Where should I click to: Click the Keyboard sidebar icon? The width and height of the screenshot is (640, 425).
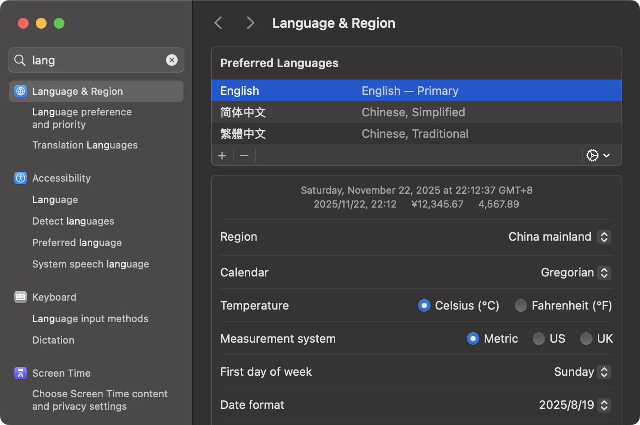(20, 297)
